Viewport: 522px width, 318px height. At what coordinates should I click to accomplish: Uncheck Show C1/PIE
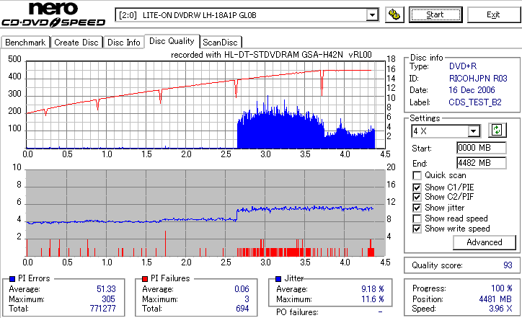tap(417, 187)
